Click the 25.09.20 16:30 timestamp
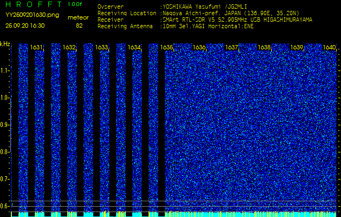 26,26
